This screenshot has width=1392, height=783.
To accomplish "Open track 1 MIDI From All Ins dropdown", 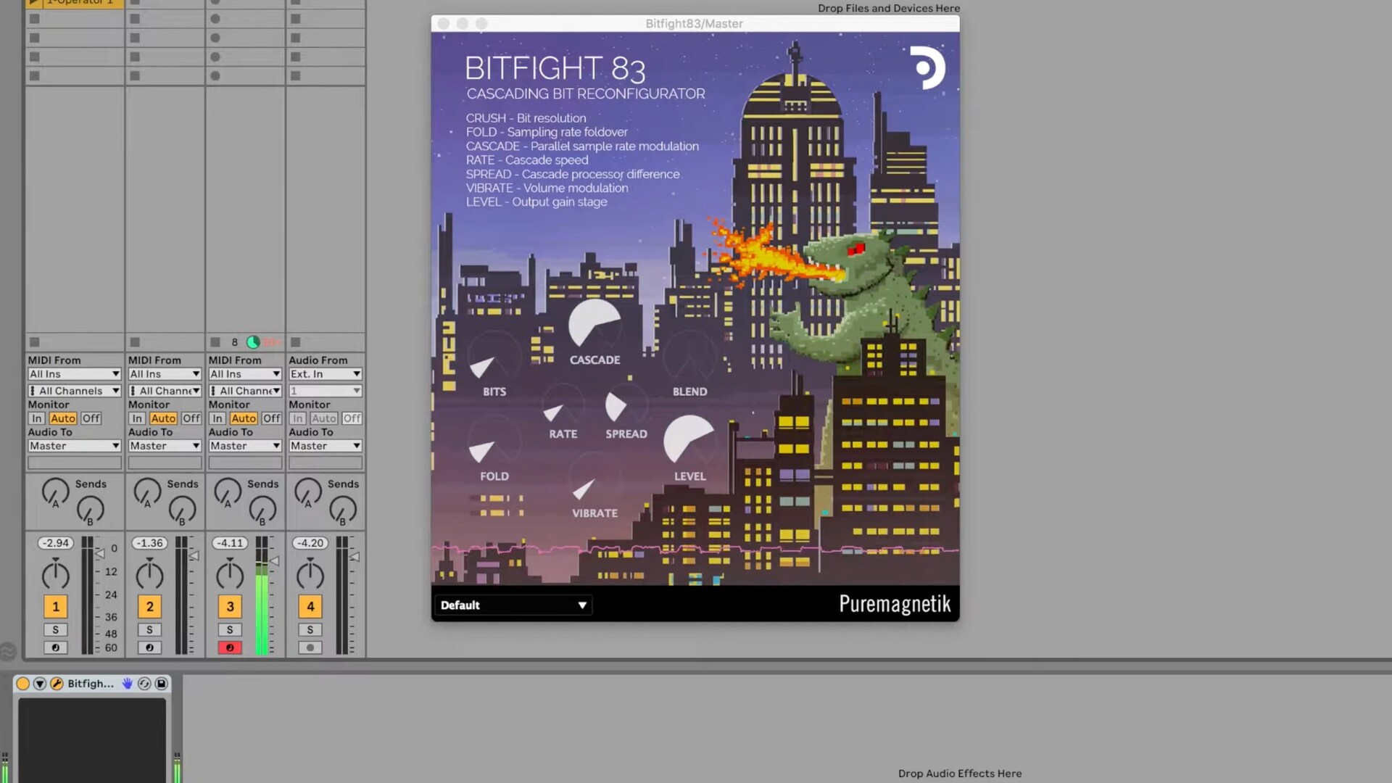I will point(74,374).
